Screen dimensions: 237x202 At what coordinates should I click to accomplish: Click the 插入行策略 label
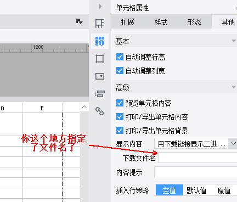click(x=132, y=190)
